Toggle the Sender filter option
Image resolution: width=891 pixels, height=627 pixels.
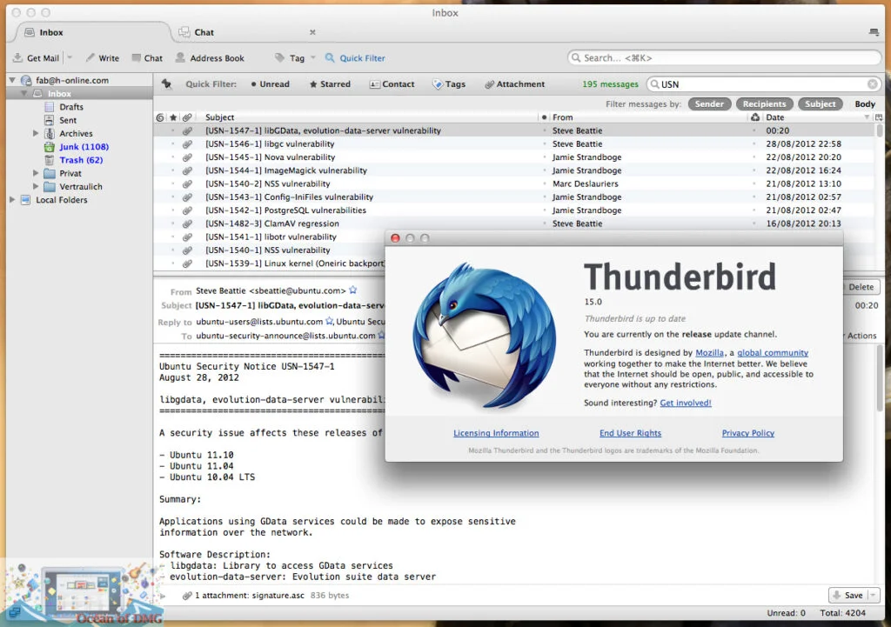coord(709,104)
